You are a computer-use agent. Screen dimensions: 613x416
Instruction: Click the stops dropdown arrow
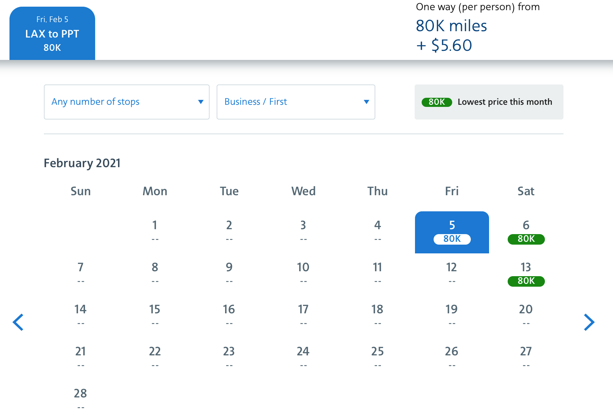tap(201, 102)
